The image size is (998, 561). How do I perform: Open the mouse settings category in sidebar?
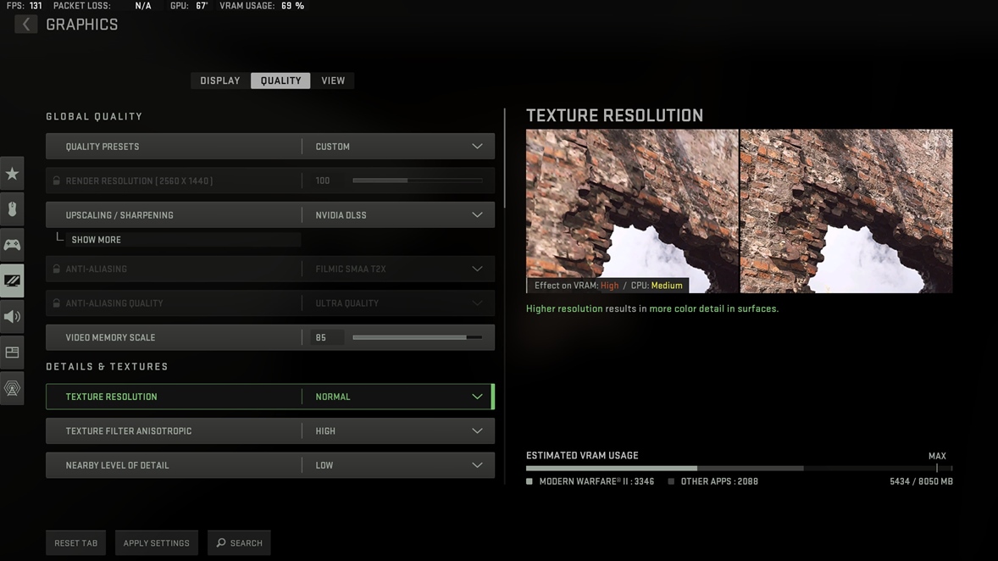(x=12, y=209)
